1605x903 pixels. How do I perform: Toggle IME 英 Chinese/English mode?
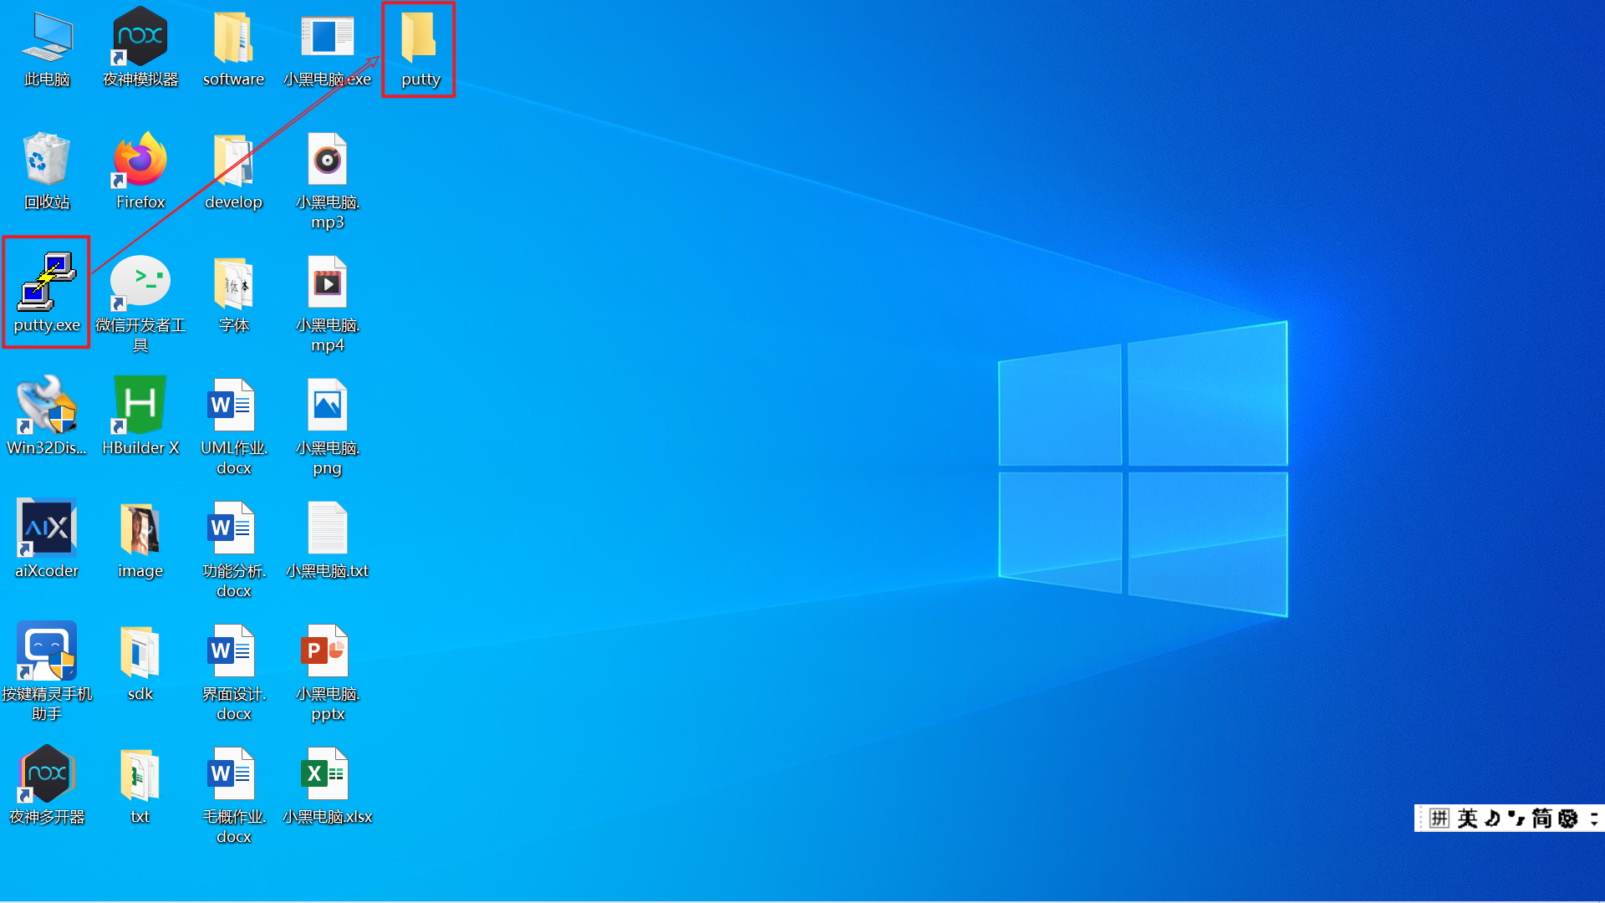pyautogui.click(x=1467, y=818)
